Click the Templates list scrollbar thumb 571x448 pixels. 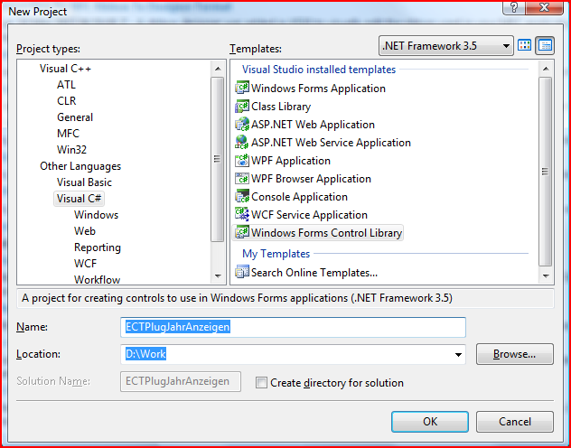tap(546, 172)
